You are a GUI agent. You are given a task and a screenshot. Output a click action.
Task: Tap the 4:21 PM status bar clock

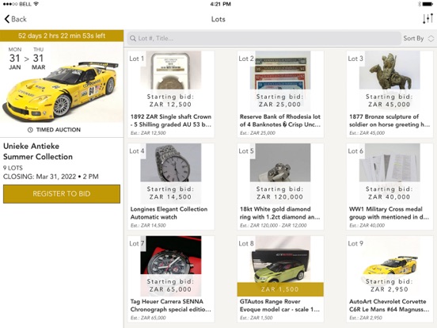(x=220, y=4)
